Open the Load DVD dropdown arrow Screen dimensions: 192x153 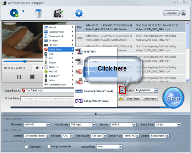23,12
